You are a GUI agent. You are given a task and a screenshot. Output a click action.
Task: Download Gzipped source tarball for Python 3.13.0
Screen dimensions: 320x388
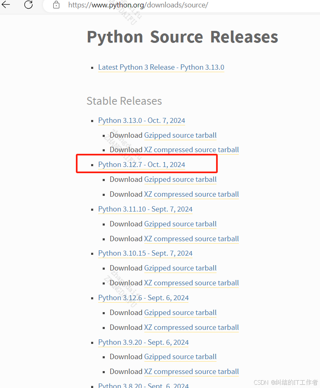pos(180,135)
